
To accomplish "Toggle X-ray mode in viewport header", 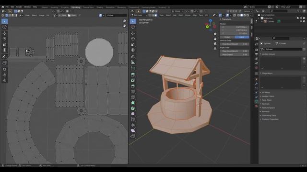I will point(235,15).
